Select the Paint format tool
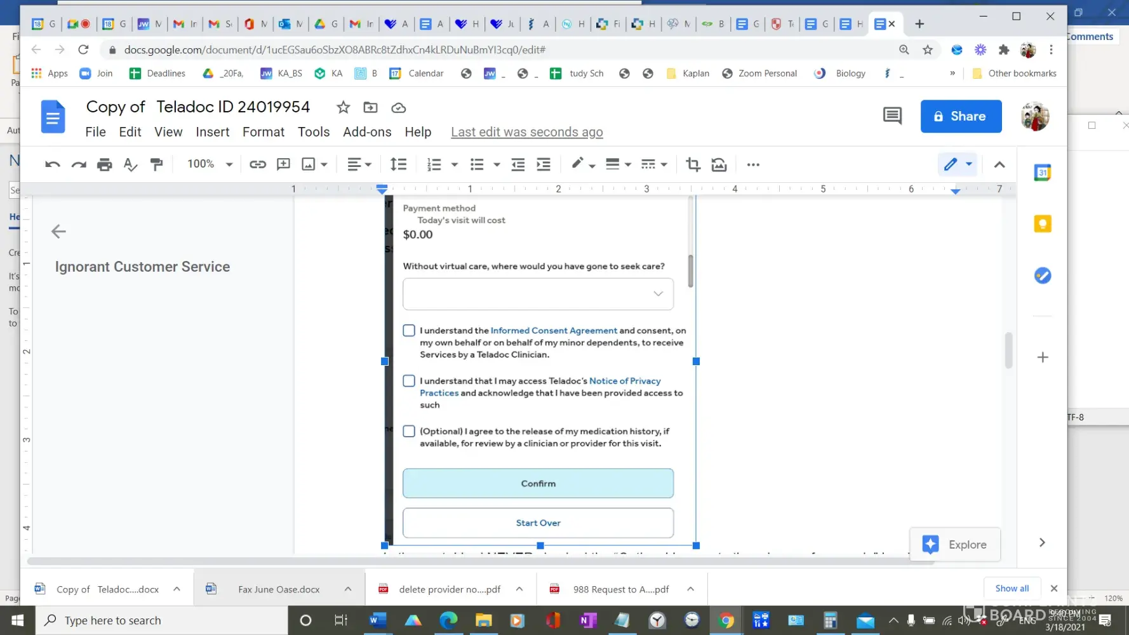 (x=156, y=164)
